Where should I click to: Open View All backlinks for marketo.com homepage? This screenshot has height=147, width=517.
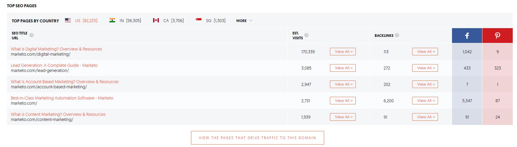pos(425,101)
